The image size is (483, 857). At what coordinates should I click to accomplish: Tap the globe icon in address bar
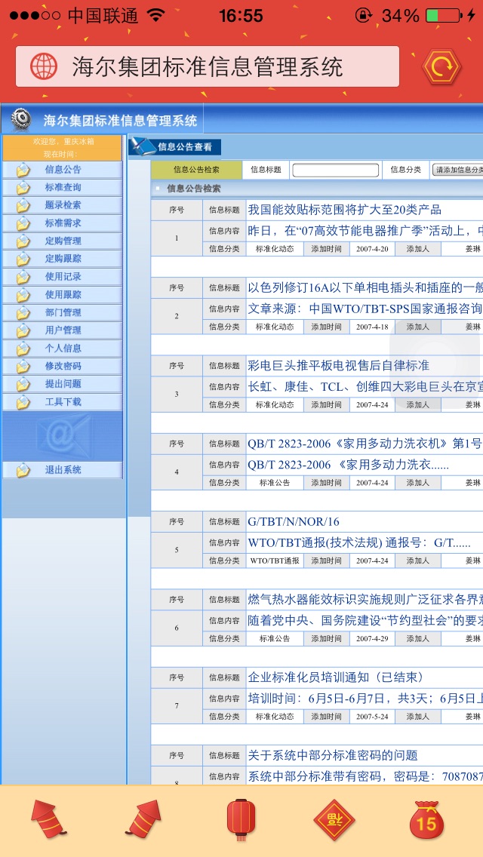[x=44, y=66]
